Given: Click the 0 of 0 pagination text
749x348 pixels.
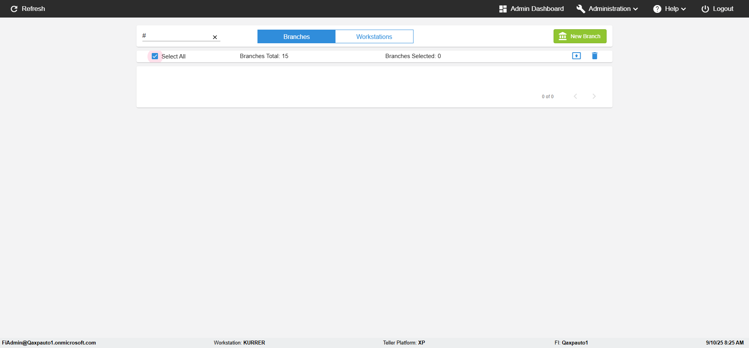Looking at the screenshot, I should click(x=548, y=97).
